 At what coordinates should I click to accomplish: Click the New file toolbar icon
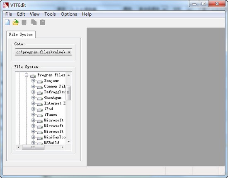point(7,22)
